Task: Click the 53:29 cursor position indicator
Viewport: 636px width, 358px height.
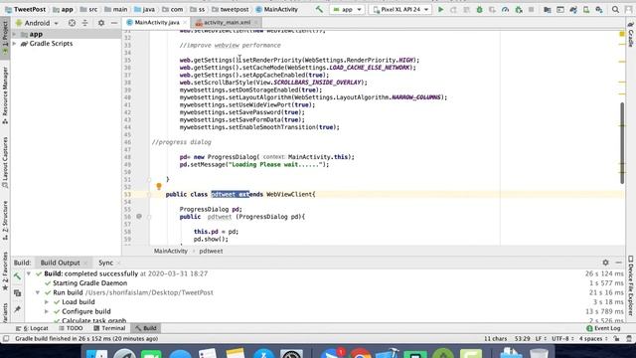Action: coord(523,338)
